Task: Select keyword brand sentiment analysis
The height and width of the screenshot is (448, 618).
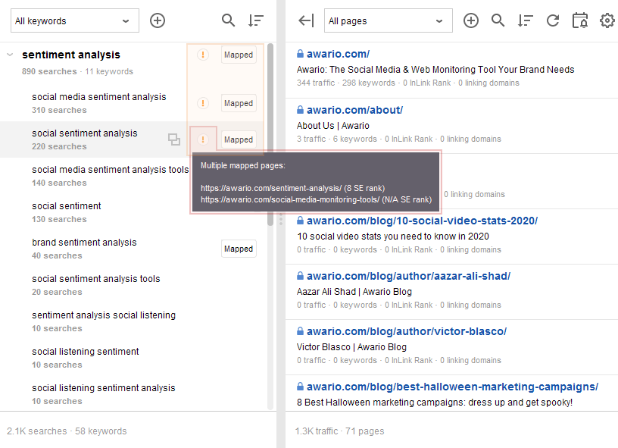Action: pyautogui.click(x=84, y=243)
